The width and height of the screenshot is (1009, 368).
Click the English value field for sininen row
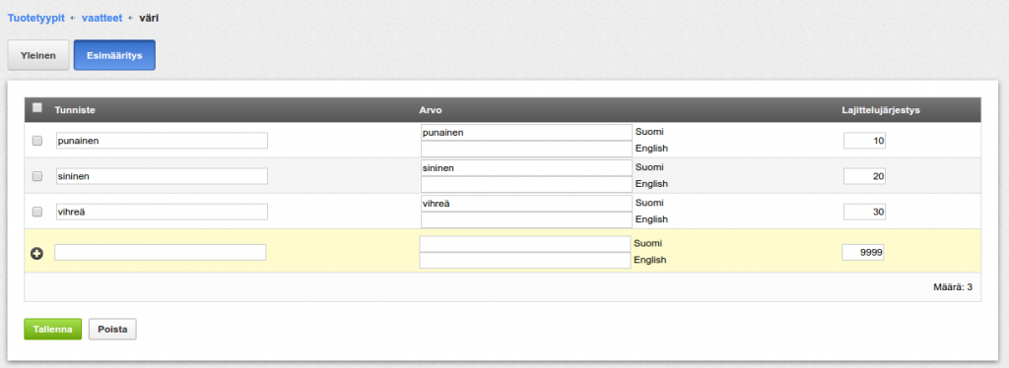pos(526,184)
